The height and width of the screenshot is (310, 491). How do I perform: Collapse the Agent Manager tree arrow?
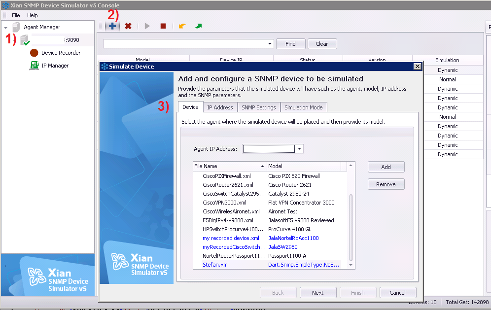coord(5,28)
